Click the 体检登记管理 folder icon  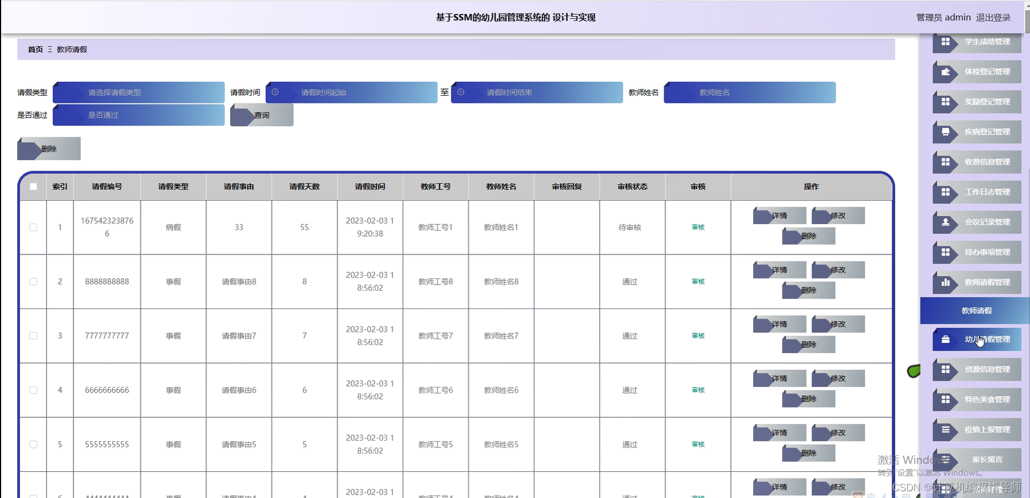pos(945,72)
